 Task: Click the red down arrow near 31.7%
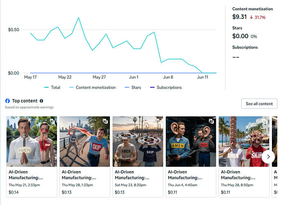(x=251, y=17)
